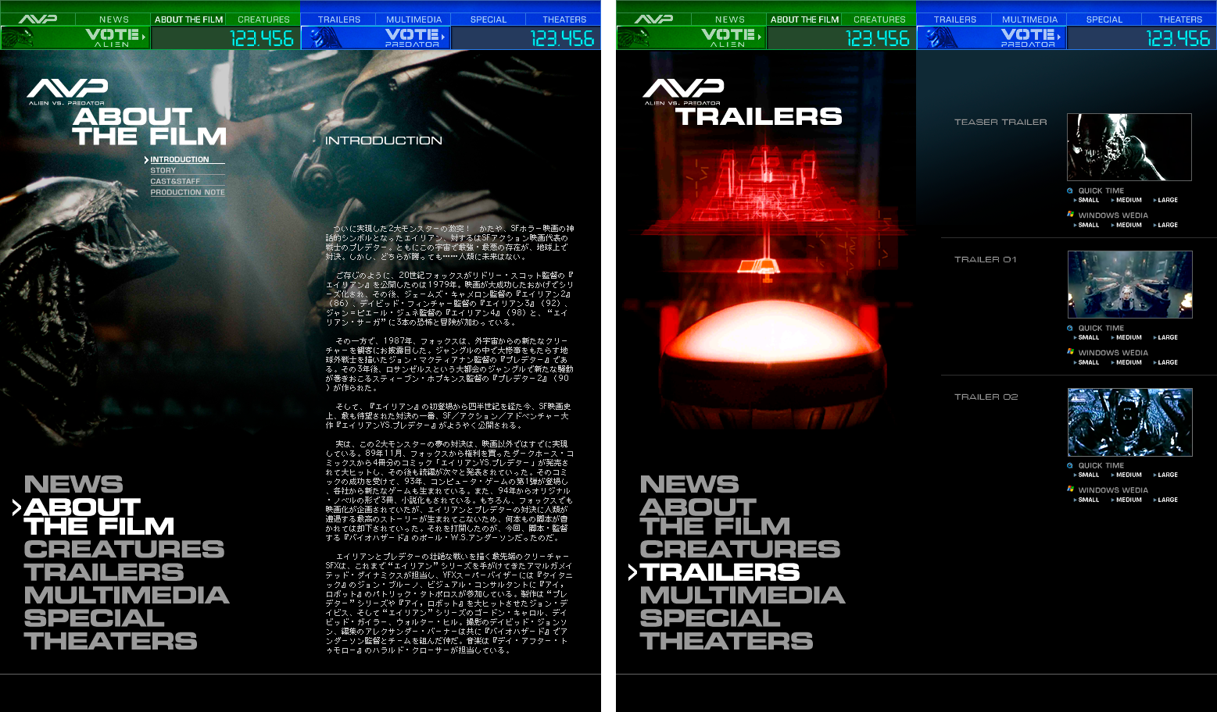Play the Trailer 01 thumbnail

1130,284
